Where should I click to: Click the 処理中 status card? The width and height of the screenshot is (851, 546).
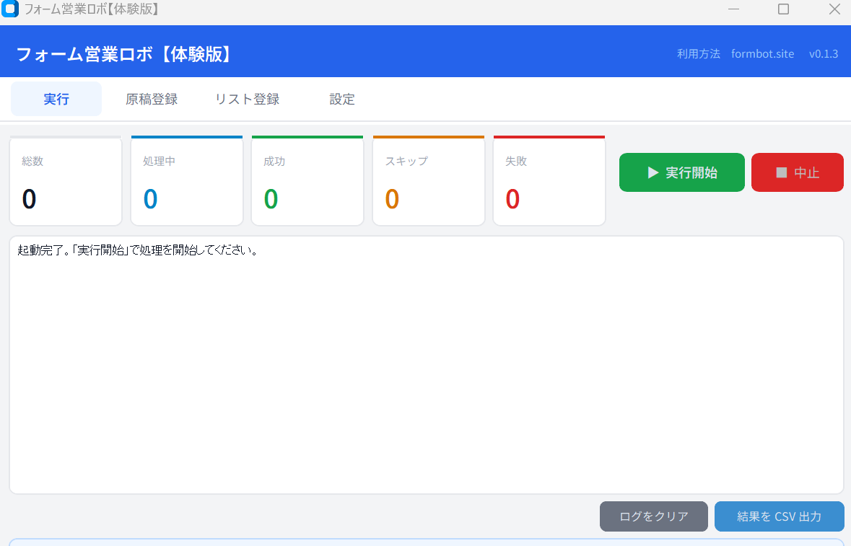tap(187, 180)
